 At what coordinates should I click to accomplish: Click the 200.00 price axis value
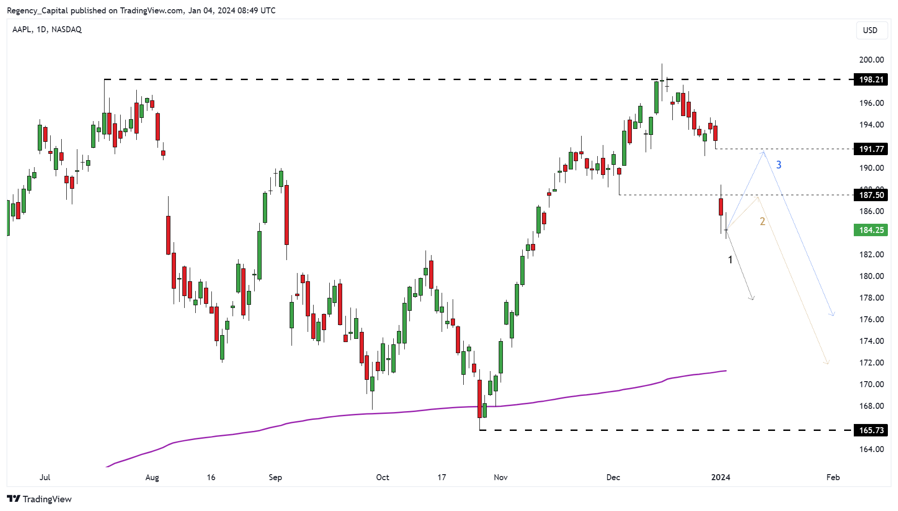pos(871,60)
